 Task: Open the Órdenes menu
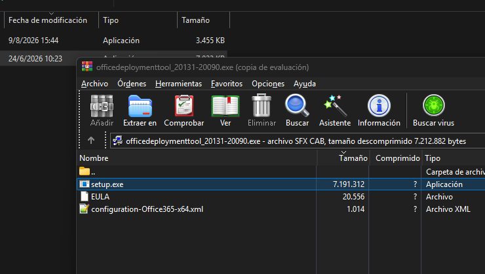tap(132, 84)
